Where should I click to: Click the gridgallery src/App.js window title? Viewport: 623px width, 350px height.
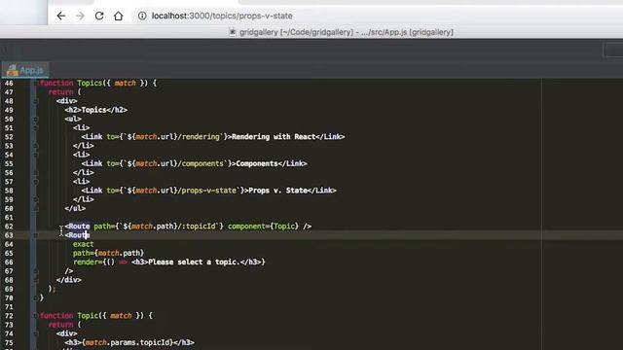pyautogui.click(x=347, y=32)
